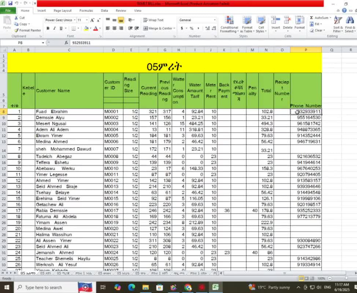Toggle Align Text Right
Viewport: 357px width, 293px height.
(x=121, y=28)
